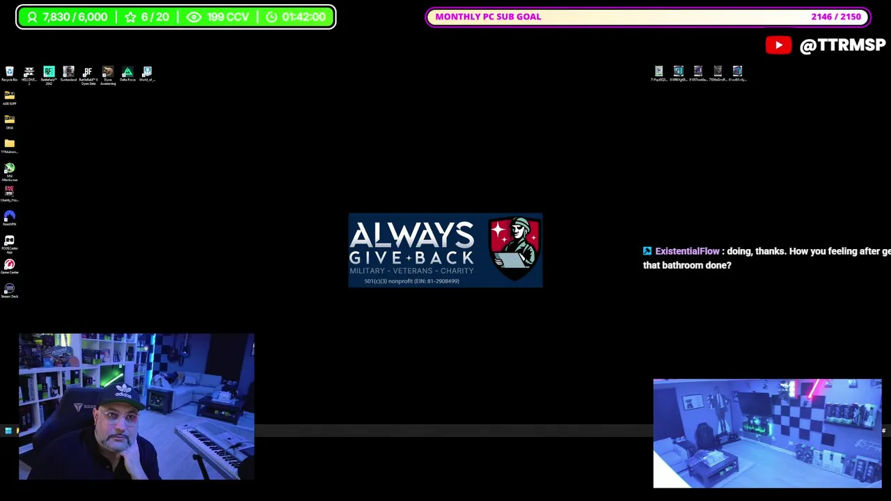The width and height of the screenshot is (891, 501).
Task: Click the streamer face webcam feed
Action: click(x=136, y=407)
